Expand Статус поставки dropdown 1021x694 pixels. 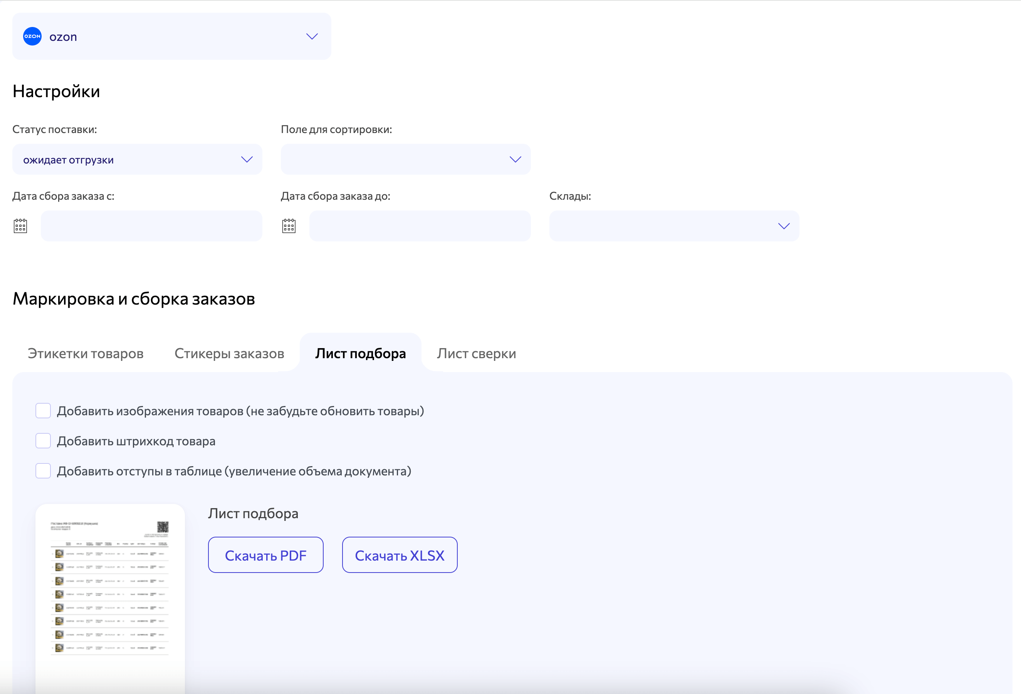[x=137, y=160]
